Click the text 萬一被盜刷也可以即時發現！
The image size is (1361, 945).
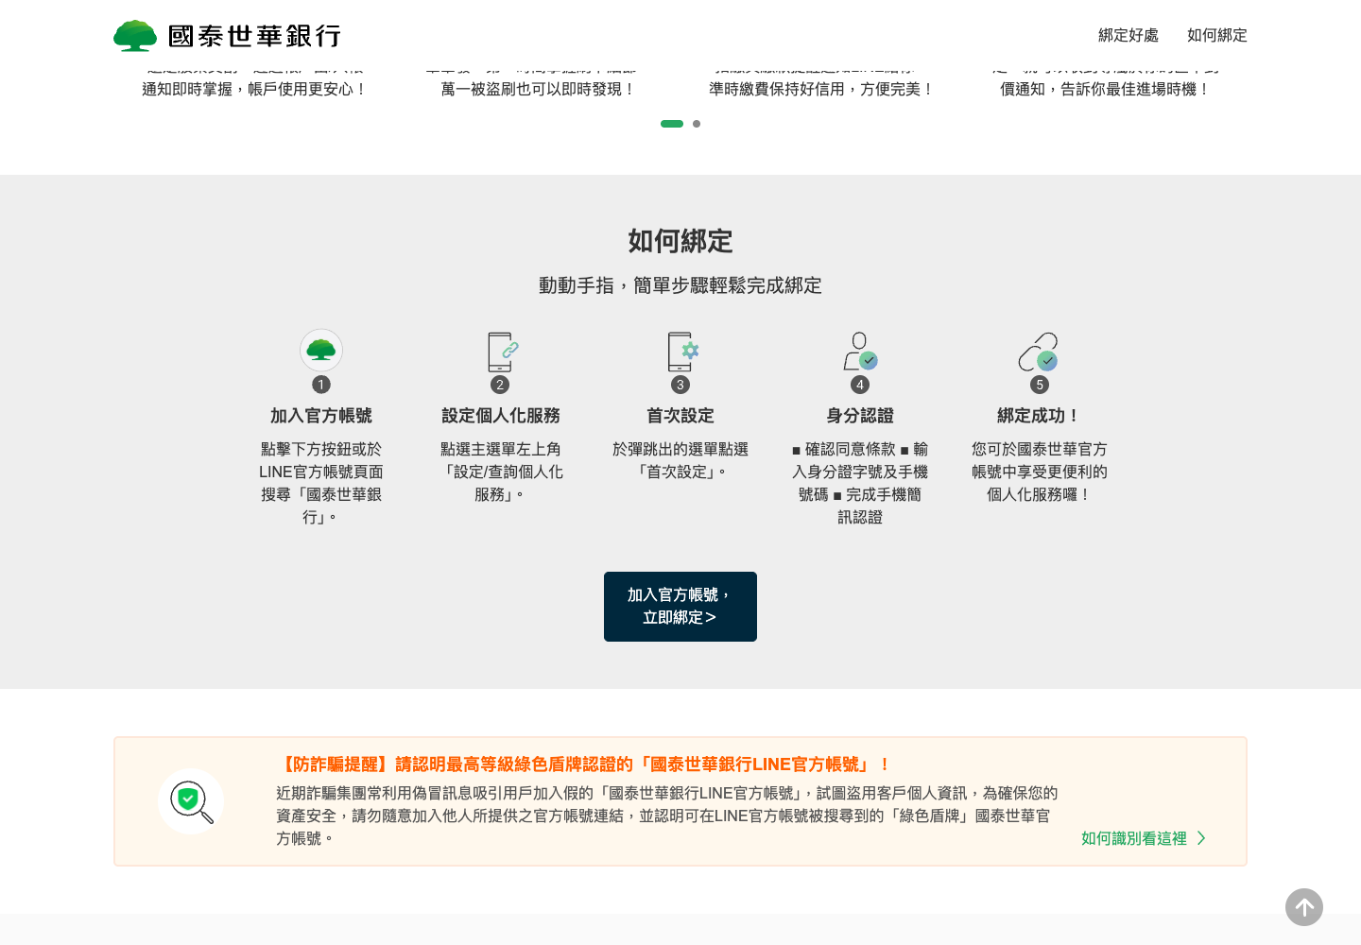click(x=539, y=89)
